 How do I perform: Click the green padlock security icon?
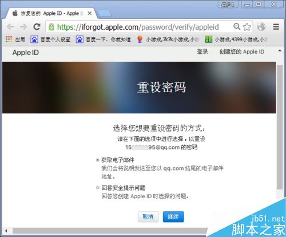pyautogui.click(x=51, y=27)
